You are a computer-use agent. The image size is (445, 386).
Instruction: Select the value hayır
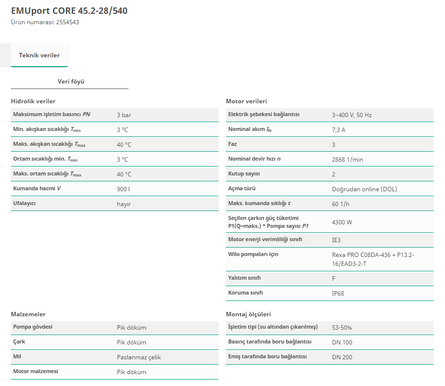[124, 204]
